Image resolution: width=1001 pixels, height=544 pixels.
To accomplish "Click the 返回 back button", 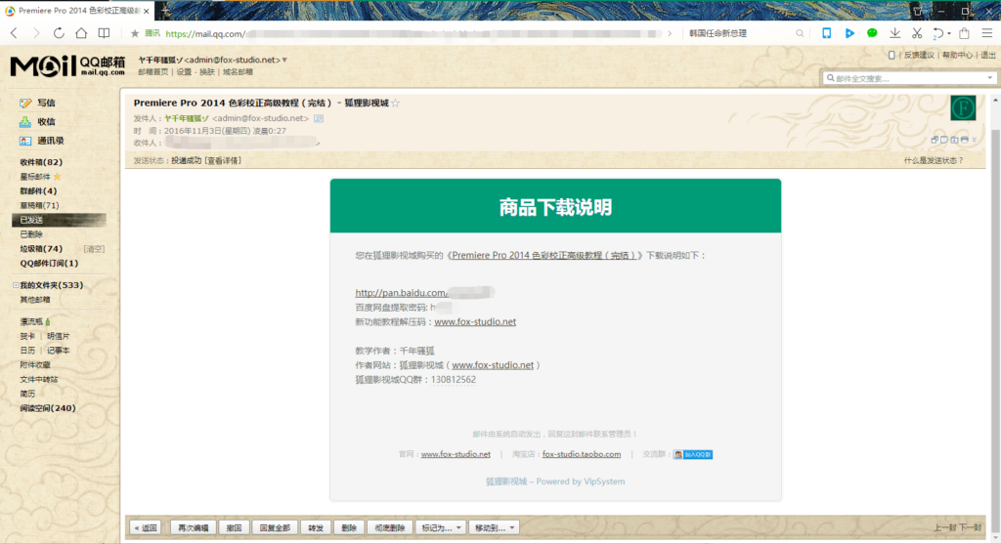I will 145,528.
